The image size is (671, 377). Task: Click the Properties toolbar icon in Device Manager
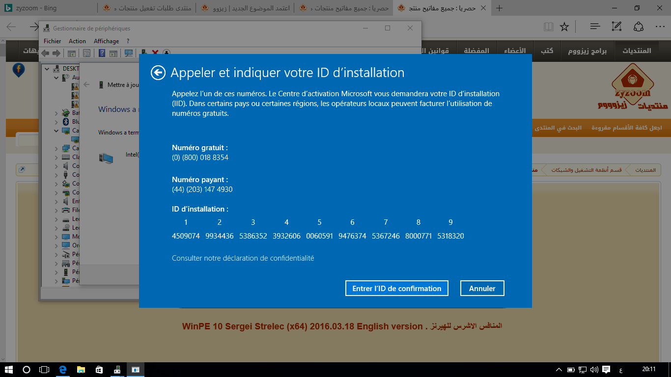tap(86, 53)
